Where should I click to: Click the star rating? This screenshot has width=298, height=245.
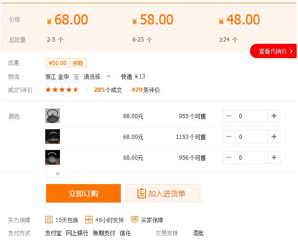62,90
